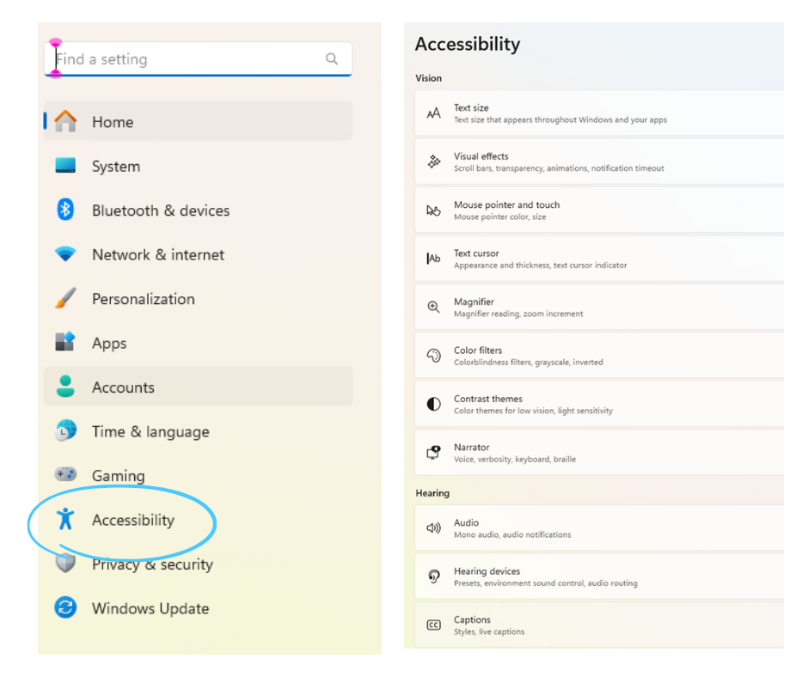Click the Apps icon in sidebar

click(x=65, y=342)
